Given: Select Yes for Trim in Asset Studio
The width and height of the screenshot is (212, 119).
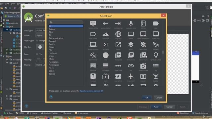Looking at the screenshot, I should tap(37, 54).
